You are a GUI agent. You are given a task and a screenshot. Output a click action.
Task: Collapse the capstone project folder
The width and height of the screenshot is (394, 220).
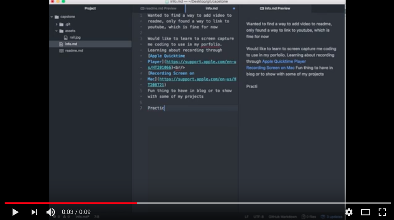[52, 17]
